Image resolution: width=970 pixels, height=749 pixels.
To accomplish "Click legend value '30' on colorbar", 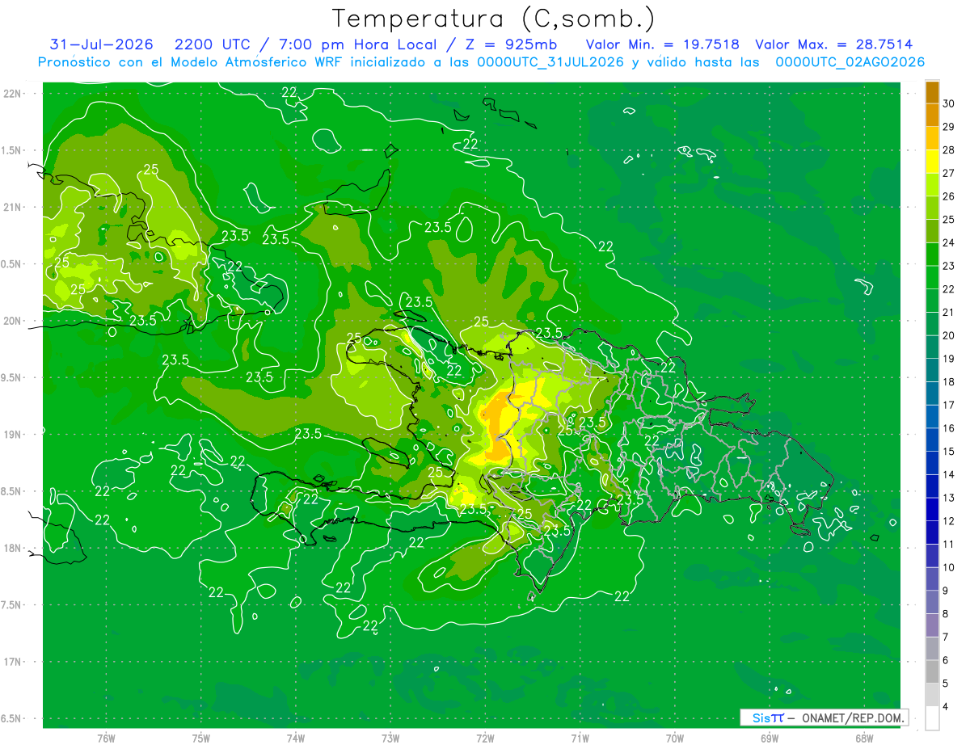I will coord(949,103).
